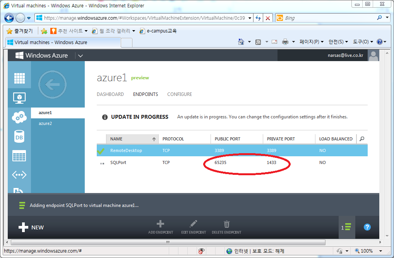394x258 pixels.
Task: Select azure2 in the VM list
Action: [58, 123]
